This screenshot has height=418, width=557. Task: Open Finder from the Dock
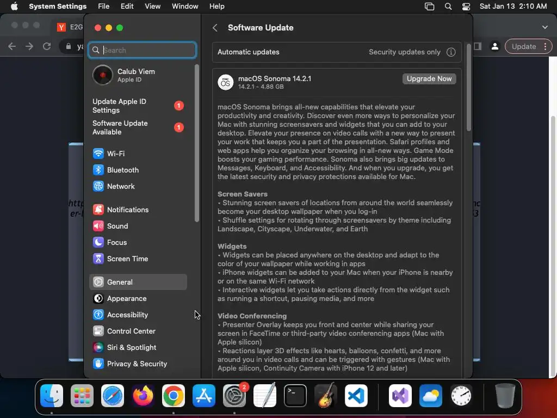coord(52,396)
